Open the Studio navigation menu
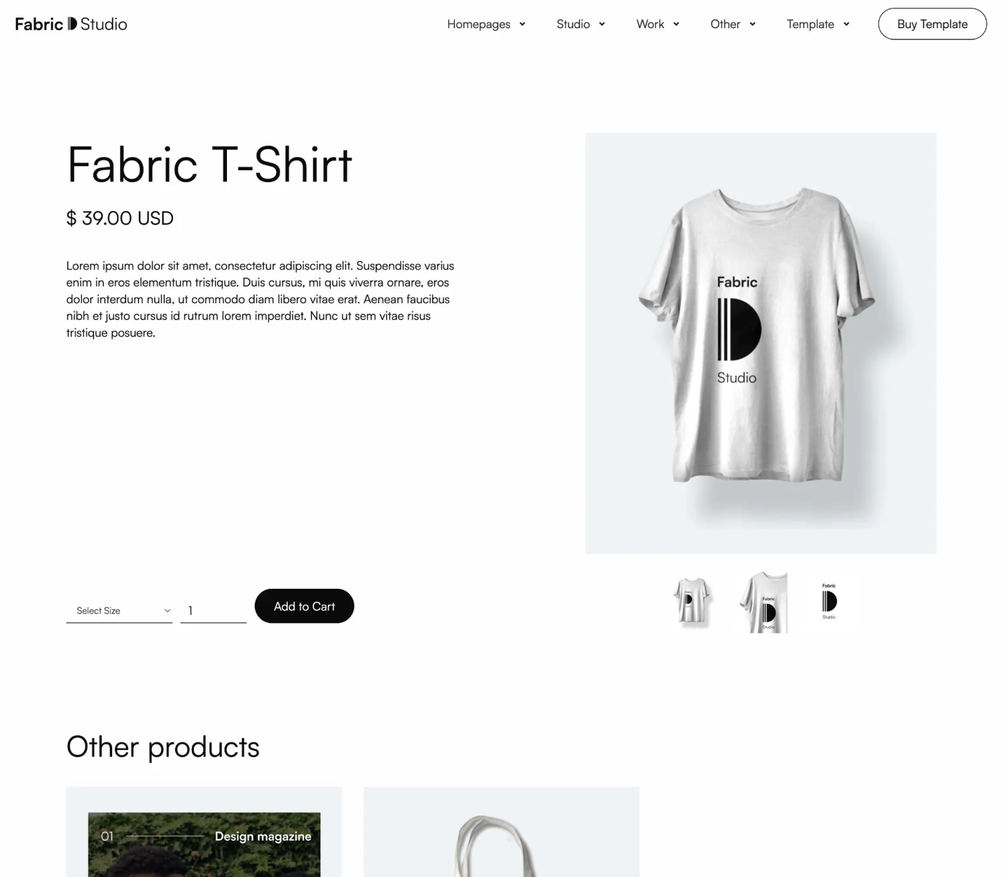This screenshot has height=877, width=1003. (581, 24)
